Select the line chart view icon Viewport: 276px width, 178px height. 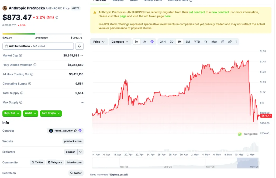coord(137,42)
